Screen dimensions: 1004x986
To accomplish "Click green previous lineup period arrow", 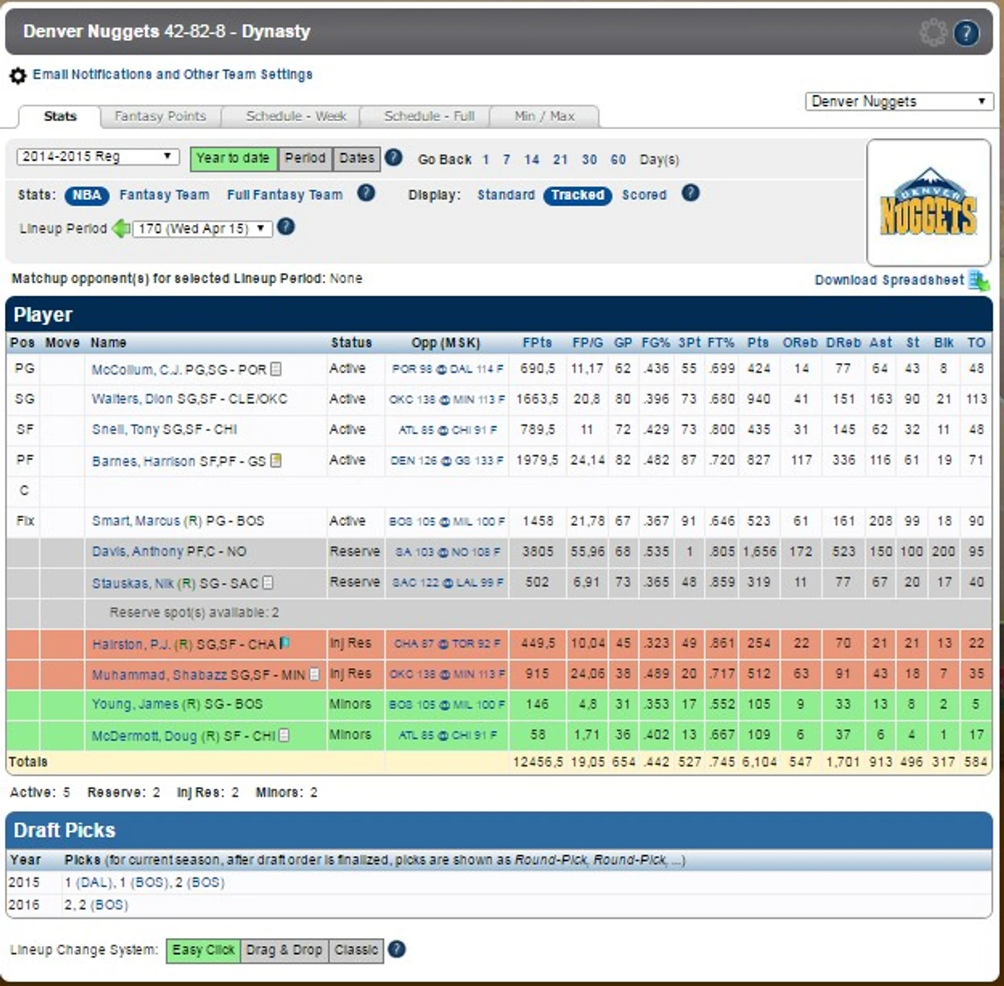I will [121, 228].
